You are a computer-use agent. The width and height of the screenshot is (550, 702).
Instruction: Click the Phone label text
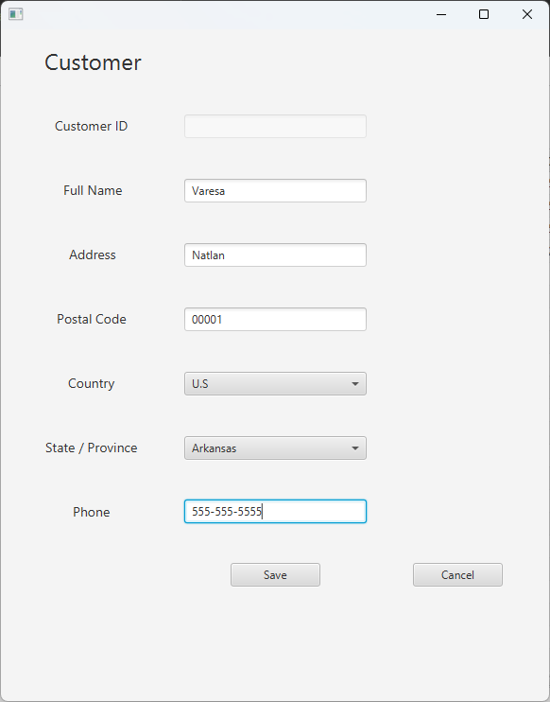[92, 512]
